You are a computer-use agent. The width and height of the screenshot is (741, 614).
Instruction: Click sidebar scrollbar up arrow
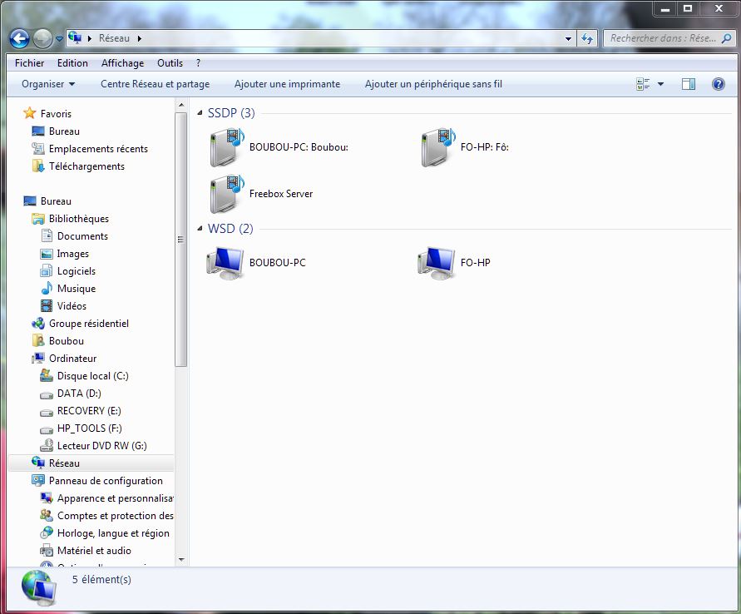pyautogui.click(x=181, y=105)
